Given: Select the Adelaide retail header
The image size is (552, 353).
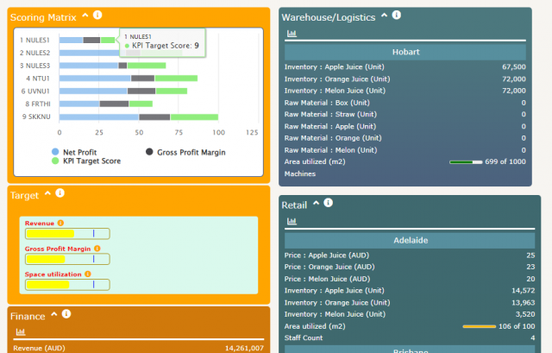Looking at the screenshot, I should coord(410,240).
